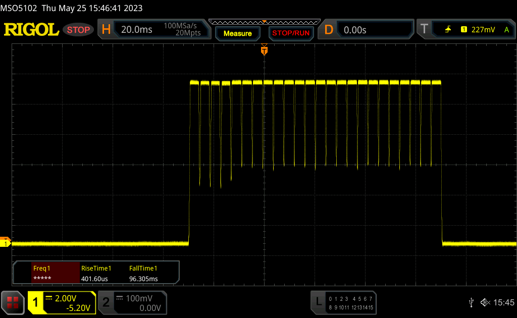517x318 pixels.
Task: Toggle channel 1 with the yellow badge
Action: [36, 302]
